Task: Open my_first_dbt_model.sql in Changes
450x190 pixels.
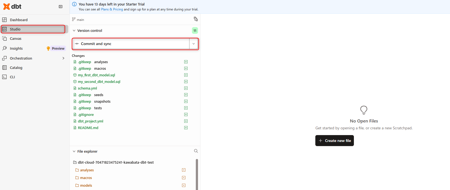Action: coord(94,75)
